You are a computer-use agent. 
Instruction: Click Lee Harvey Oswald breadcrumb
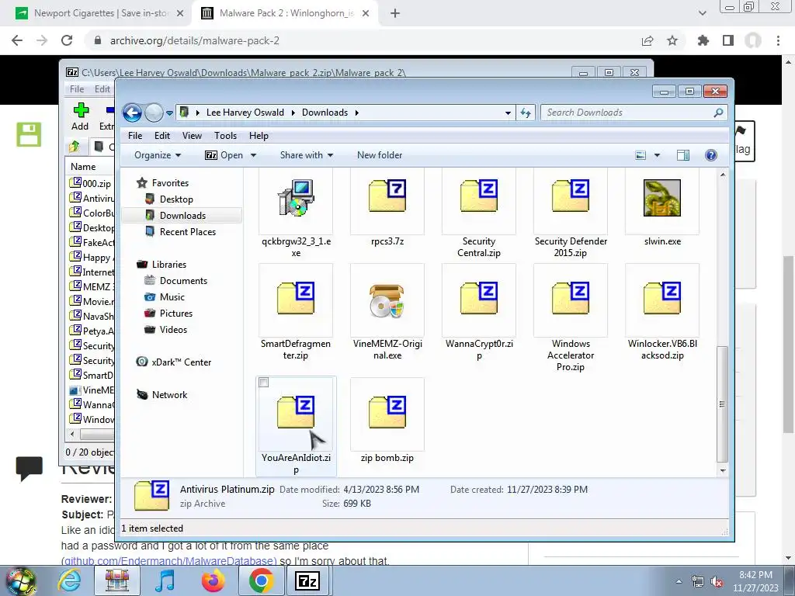(245, 113)
